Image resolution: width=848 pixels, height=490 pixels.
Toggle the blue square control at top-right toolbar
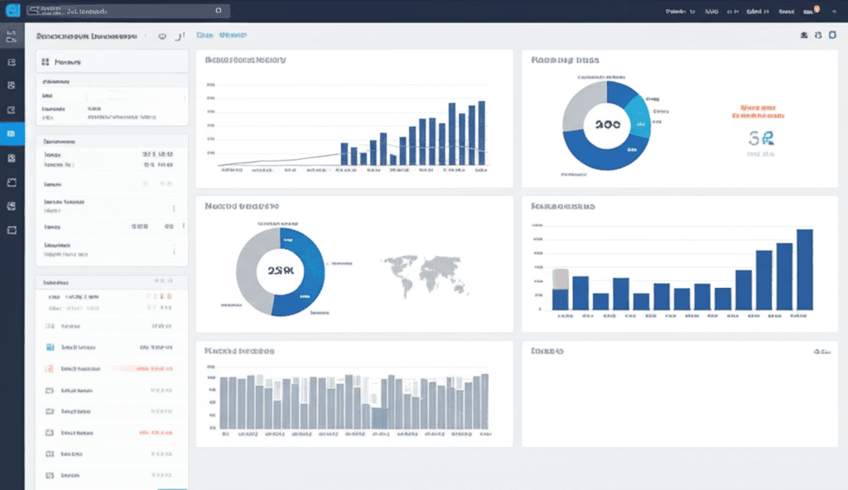[x=832, y=36]
